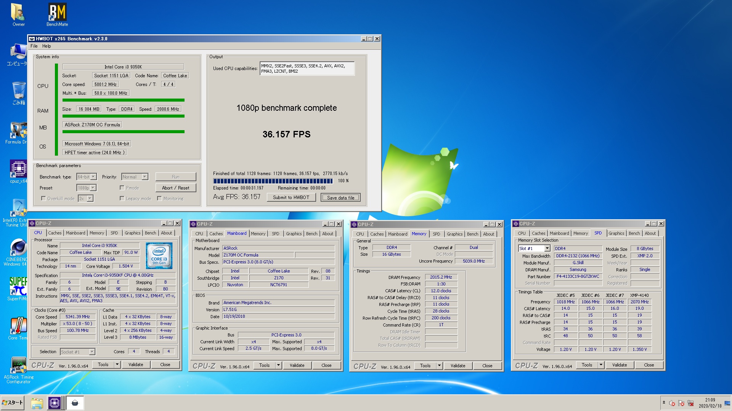Viewport: 732px width, 411px height.
Task: Click the 36.157 FPS result text
Action: (x=286, y=134)
